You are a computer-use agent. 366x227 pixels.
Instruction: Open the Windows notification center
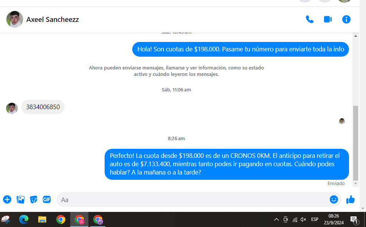click(354, 219)
